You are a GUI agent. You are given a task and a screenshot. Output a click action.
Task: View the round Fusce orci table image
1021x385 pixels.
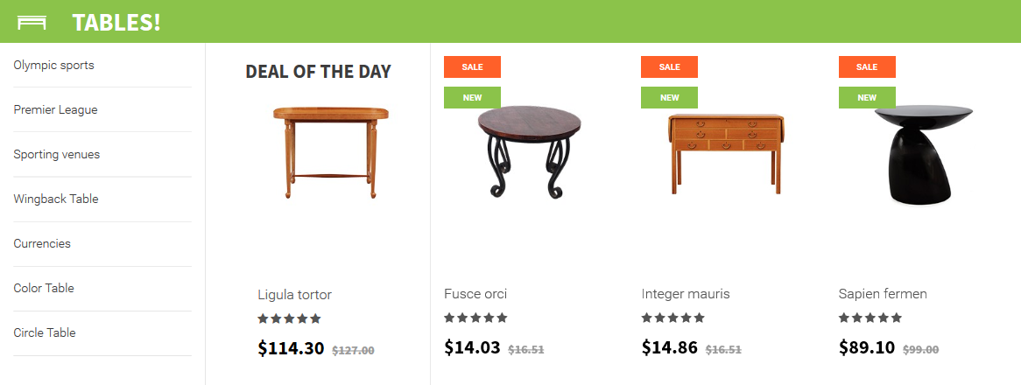530,151
